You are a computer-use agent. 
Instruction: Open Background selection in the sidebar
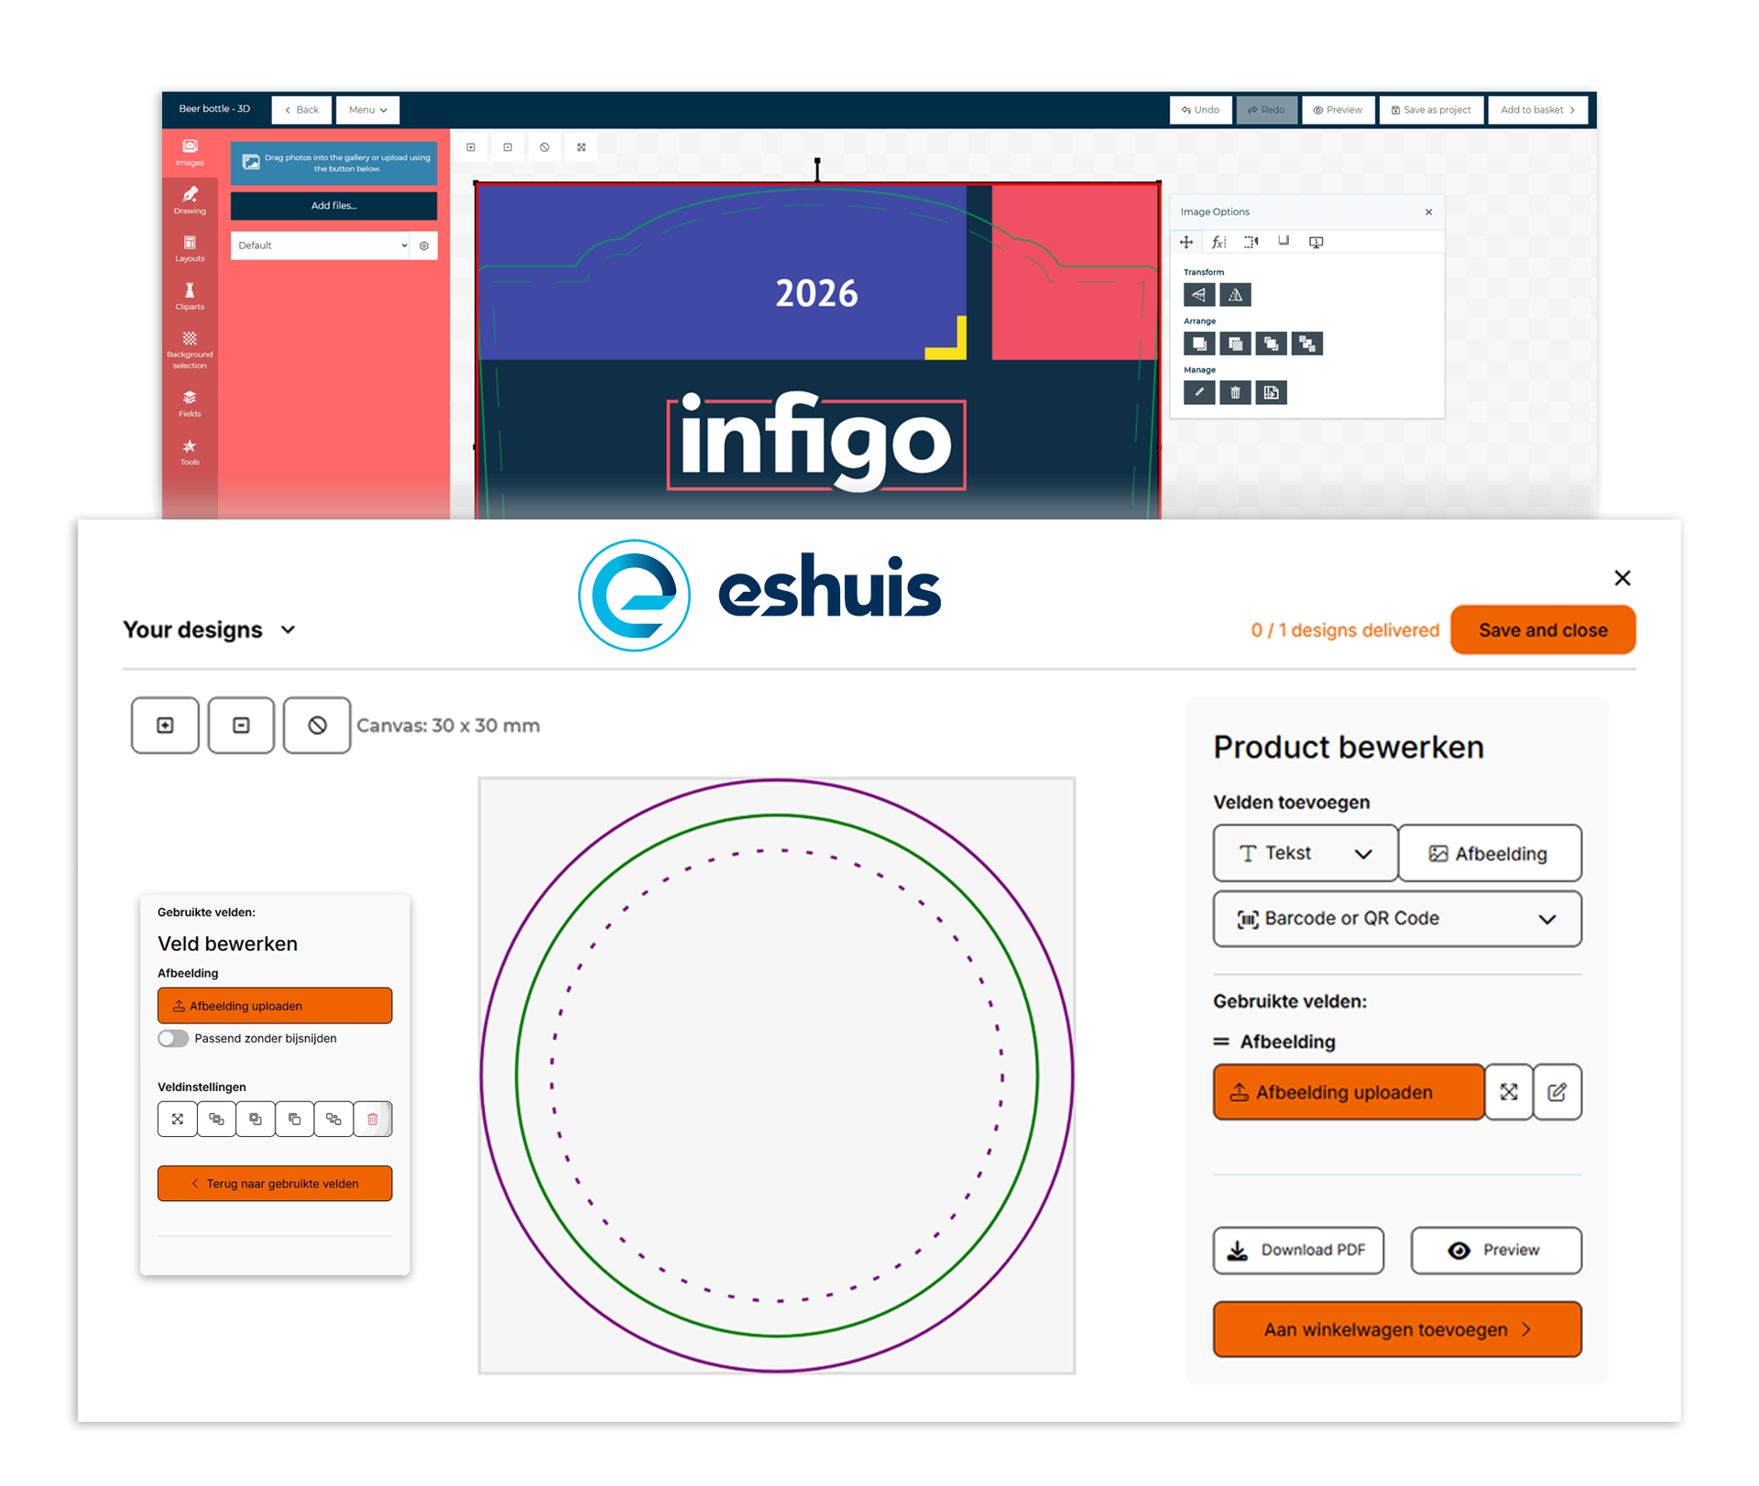click(190, 349)
